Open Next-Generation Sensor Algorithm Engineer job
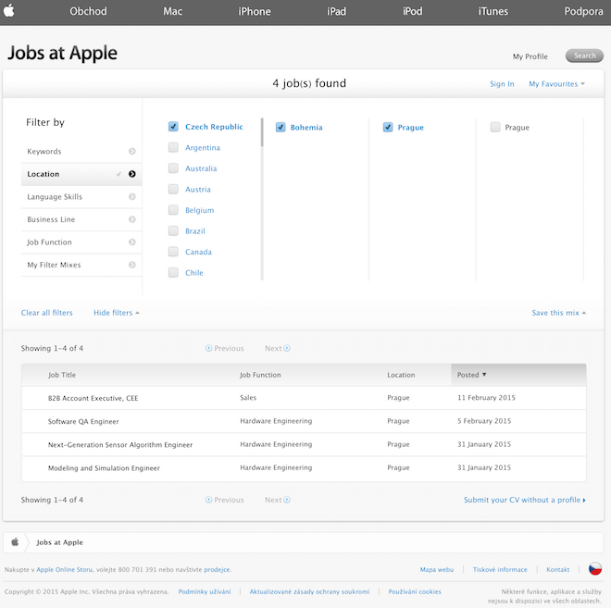 (x=120, y=445)
